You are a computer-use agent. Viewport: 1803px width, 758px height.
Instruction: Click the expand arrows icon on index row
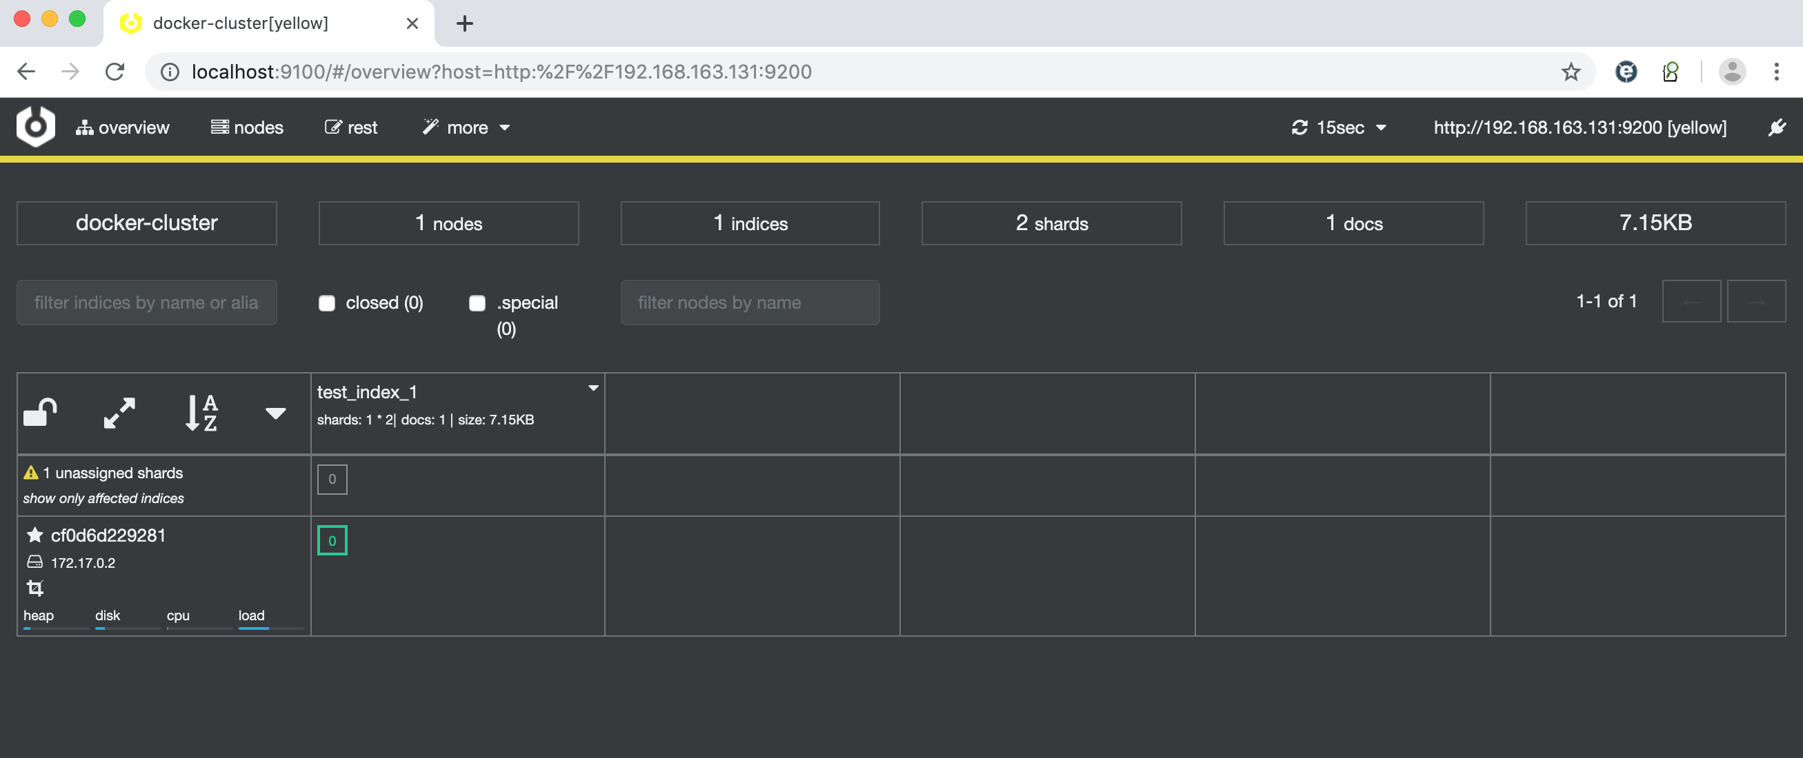[x=117, y=411]
